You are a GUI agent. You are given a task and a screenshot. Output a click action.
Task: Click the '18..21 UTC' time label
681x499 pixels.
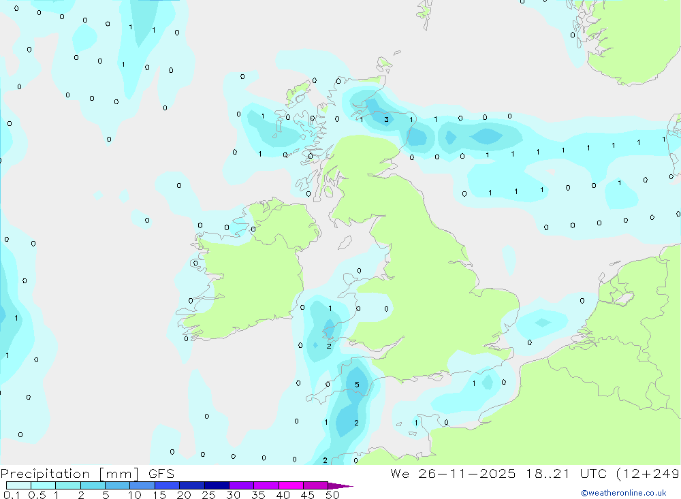[566, 474]
